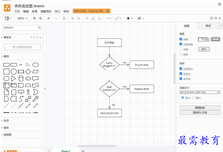
Task: Toggle the 页面视图 page view checkbox
Action: (181, 44)
